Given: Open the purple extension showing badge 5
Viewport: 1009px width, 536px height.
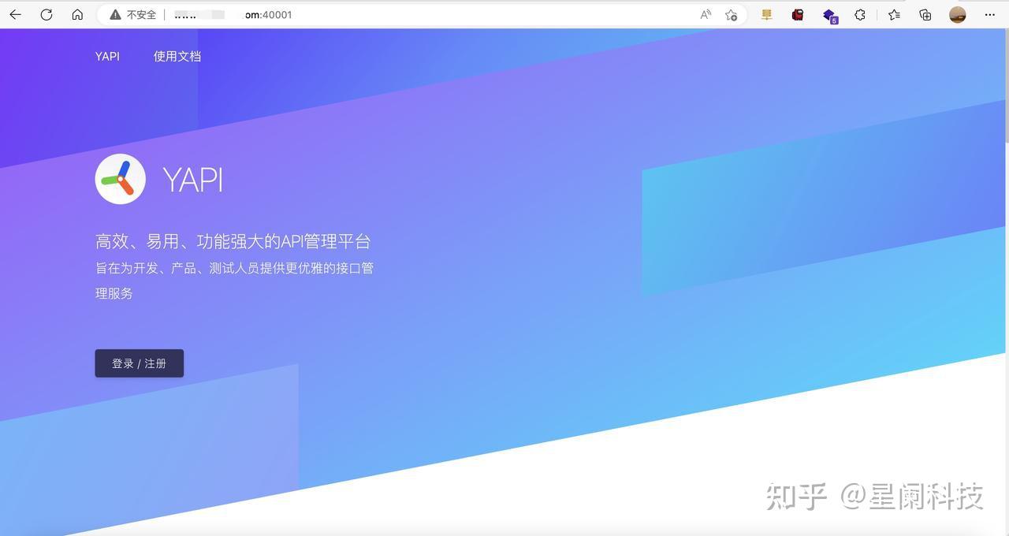Looking at the screenshot, I should click(x=828, y=14).
